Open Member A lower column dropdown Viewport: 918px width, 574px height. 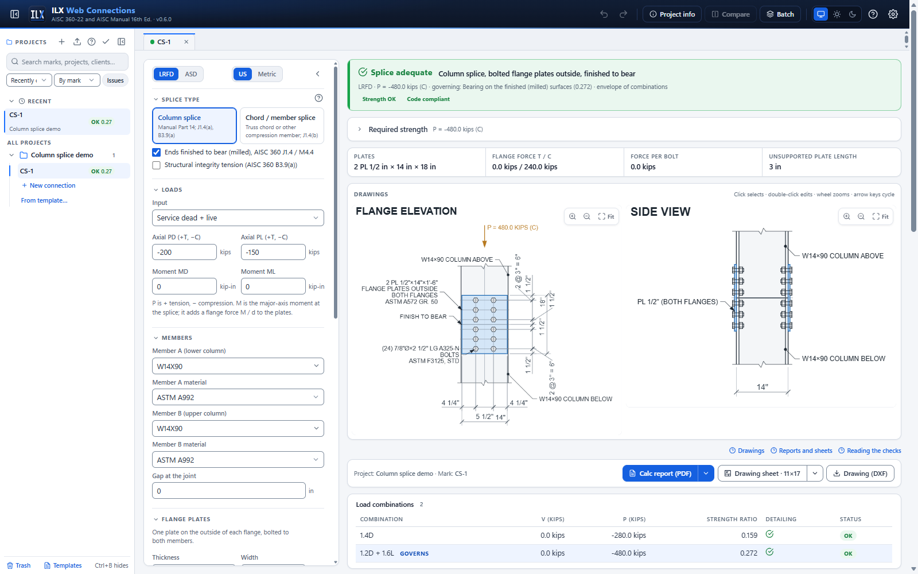click(x=238, y=366)
